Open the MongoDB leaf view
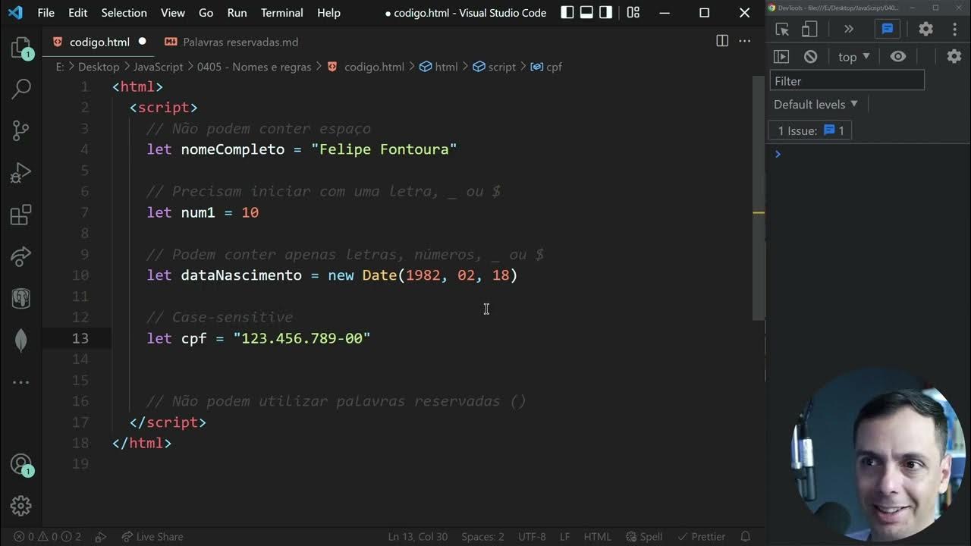 [21, 340]
